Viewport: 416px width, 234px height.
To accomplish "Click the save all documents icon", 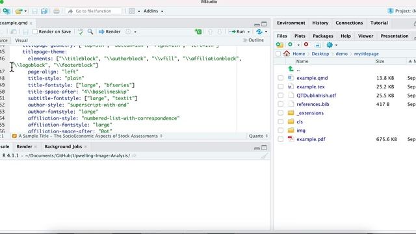I will (x=44, y=11).
